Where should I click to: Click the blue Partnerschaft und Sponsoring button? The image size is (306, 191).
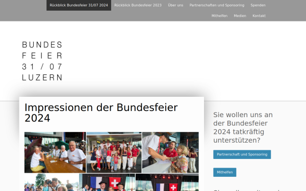pos(242,154)
